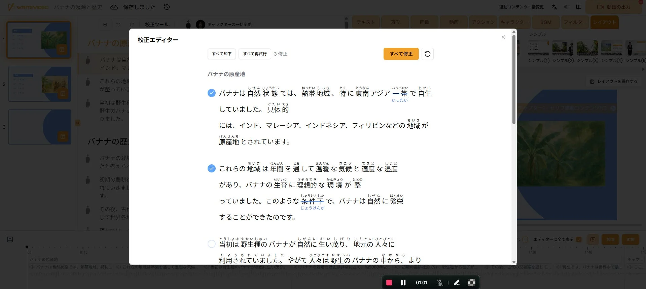The image size is (646, 289).
Task: Open the pen annotation tool in the recorder bar
Action: pos(457,283)
